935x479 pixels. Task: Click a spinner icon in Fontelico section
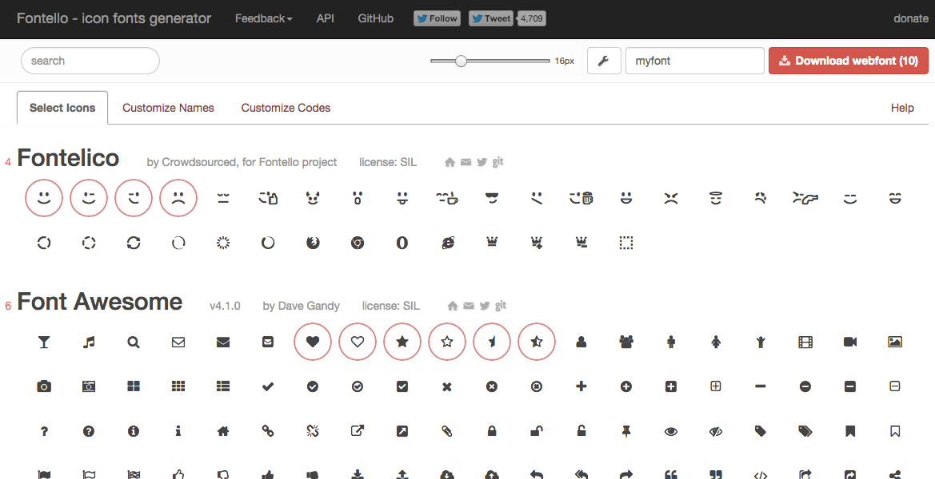(x=44, y=243)
